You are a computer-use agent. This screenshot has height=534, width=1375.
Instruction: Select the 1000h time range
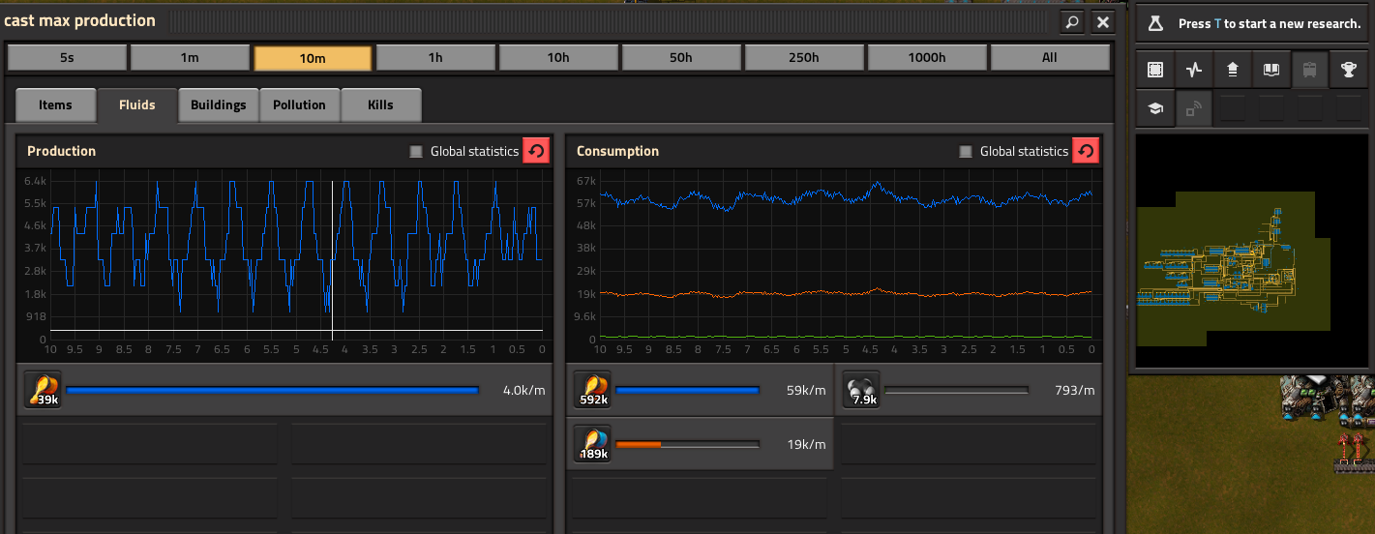[x=927, y=58]
